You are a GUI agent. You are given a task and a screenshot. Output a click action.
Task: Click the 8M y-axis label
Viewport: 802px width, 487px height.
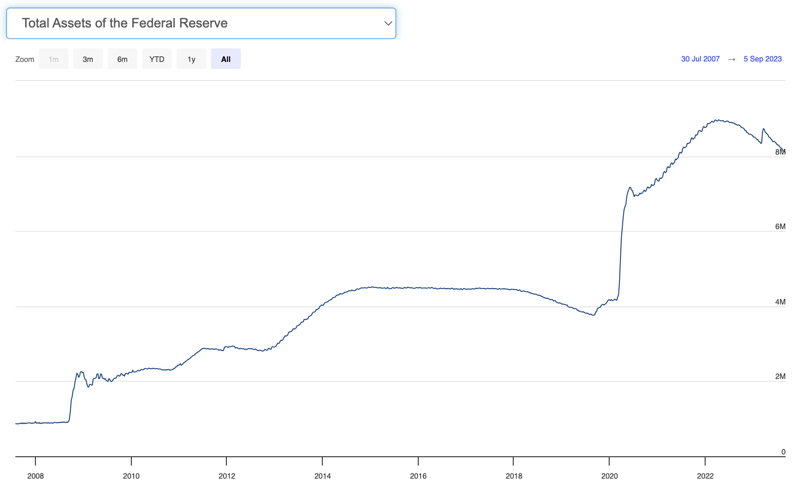pyautogui.click(x=780, y=152)
